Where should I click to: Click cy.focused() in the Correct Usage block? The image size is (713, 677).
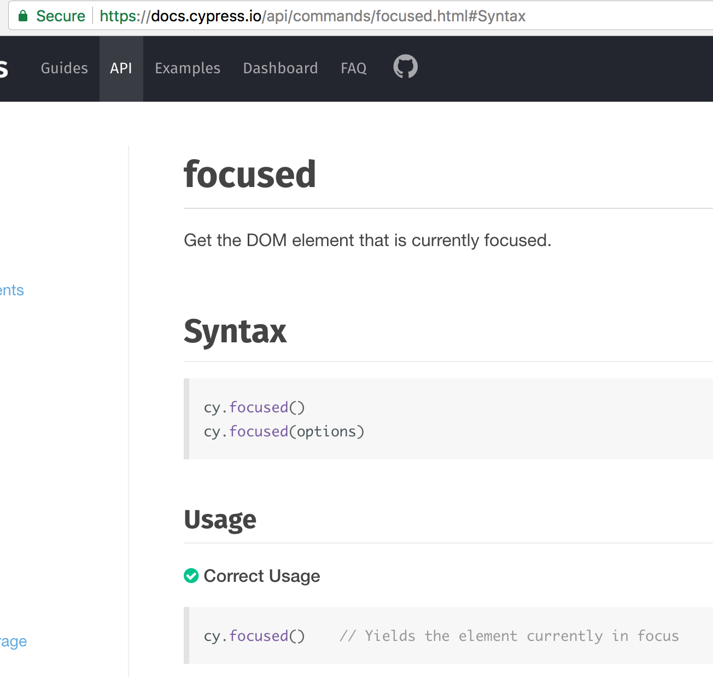254,636
